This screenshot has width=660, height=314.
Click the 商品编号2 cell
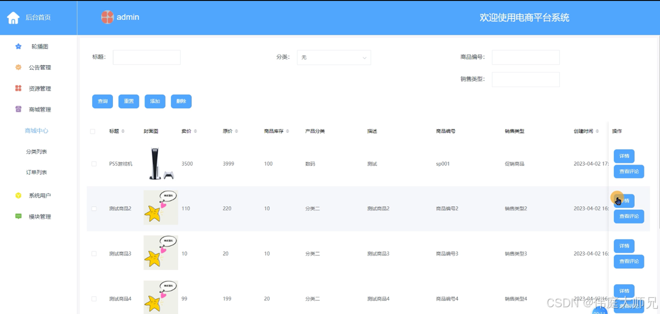coord(447,208)
